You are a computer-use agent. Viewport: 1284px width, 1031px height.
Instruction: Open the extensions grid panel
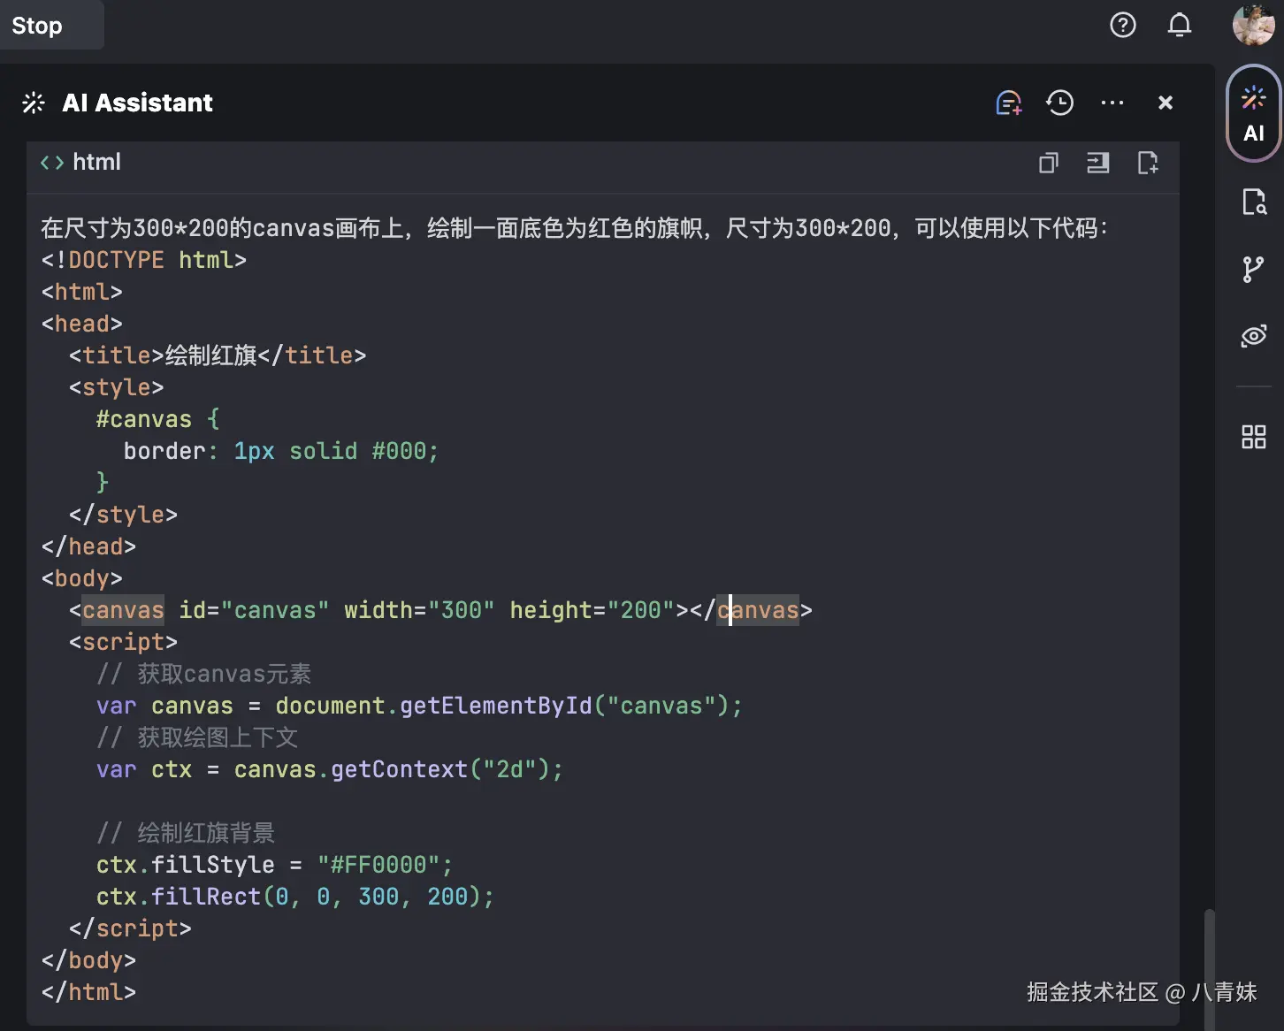1253,437
